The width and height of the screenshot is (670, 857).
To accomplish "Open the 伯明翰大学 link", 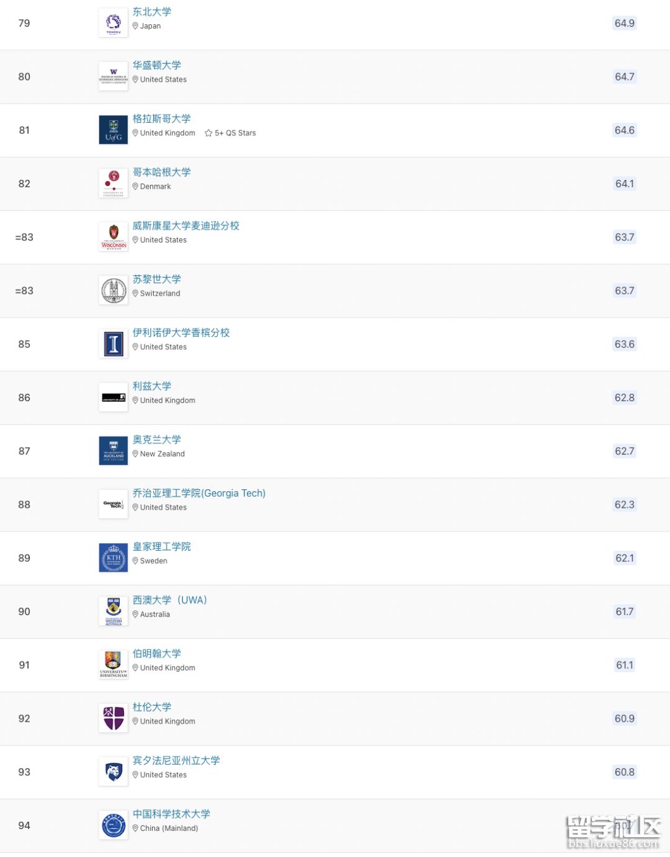I will point(156,654).
